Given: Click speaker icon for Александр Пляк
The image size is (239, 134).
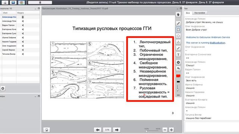Looking at the screenshot, I should (23, 21).
